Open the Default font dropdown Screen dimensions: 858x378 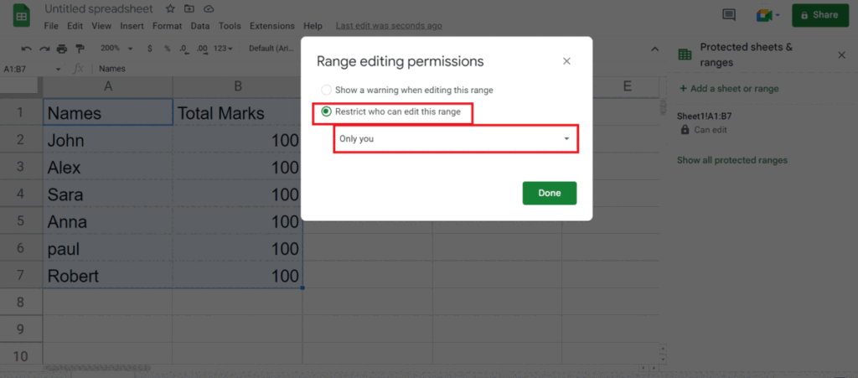tap(271, 49)
